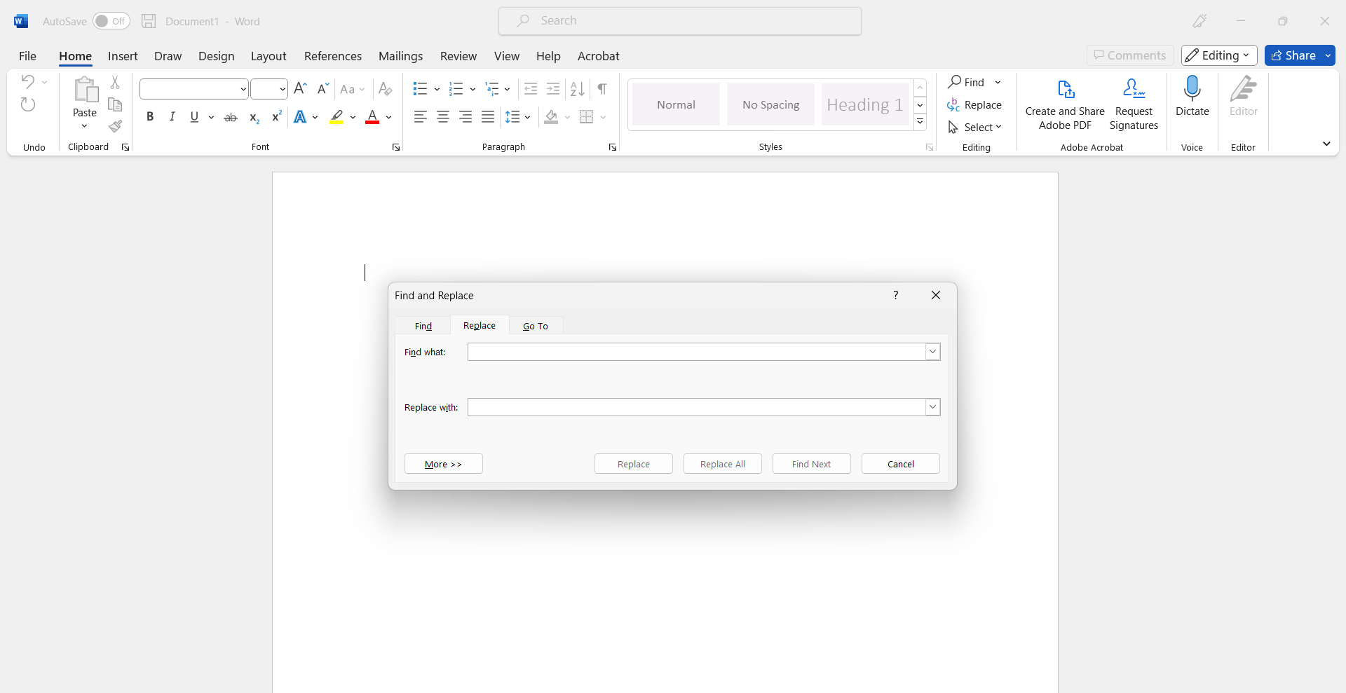The width and height of the screenshot is (1346, 693).
Task: Apply the red font color swatch
Action: 372,117
